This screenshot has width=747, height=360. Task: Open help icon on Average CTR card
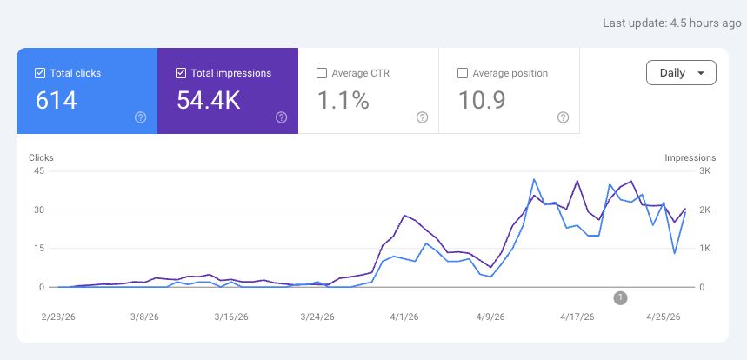pos(422,117)
